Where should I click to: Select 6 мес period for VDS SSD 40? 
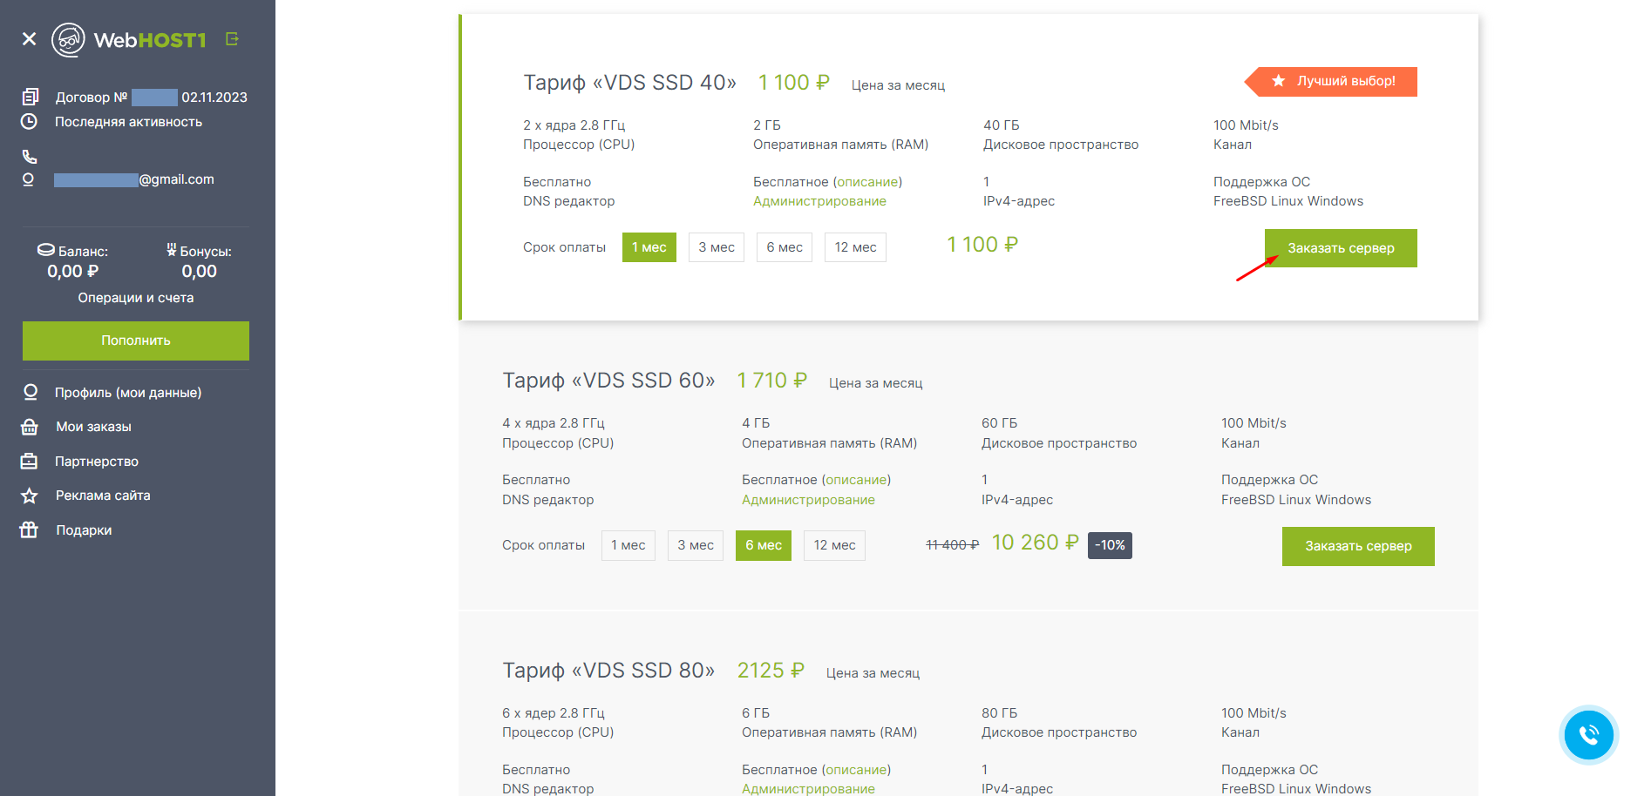pyautogui.click(x=784, y=247)
